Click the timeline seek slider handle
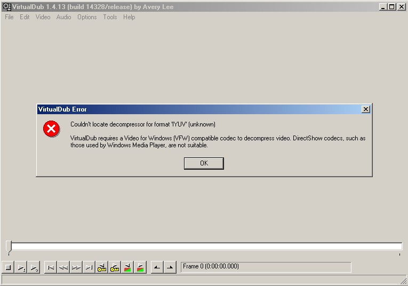This screenshot has width=408, height=286. point(9,246)
